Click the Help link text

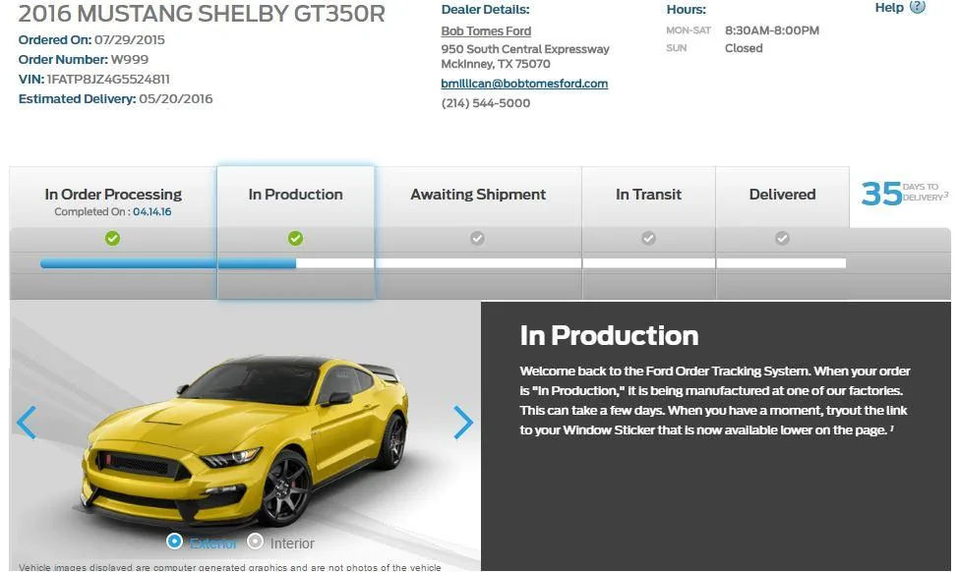pos(889,7)
